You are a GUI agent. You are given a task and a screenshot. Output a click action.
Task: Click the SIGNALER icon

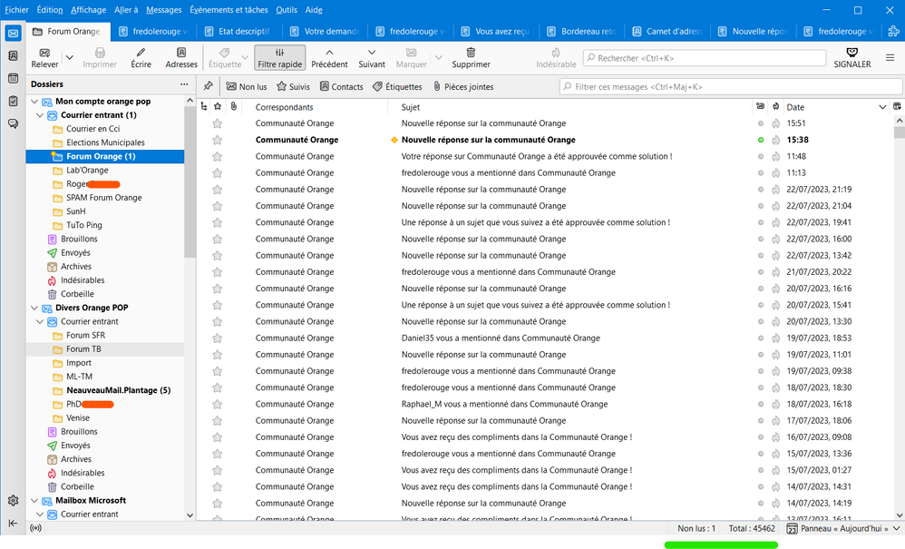tap(851, 54)
